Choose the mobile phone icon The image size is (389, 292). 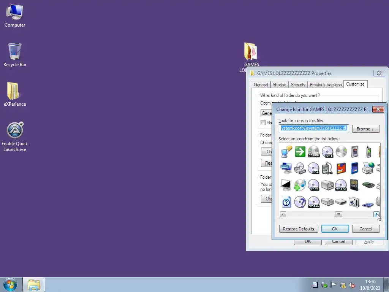click(x=368, y=151)
